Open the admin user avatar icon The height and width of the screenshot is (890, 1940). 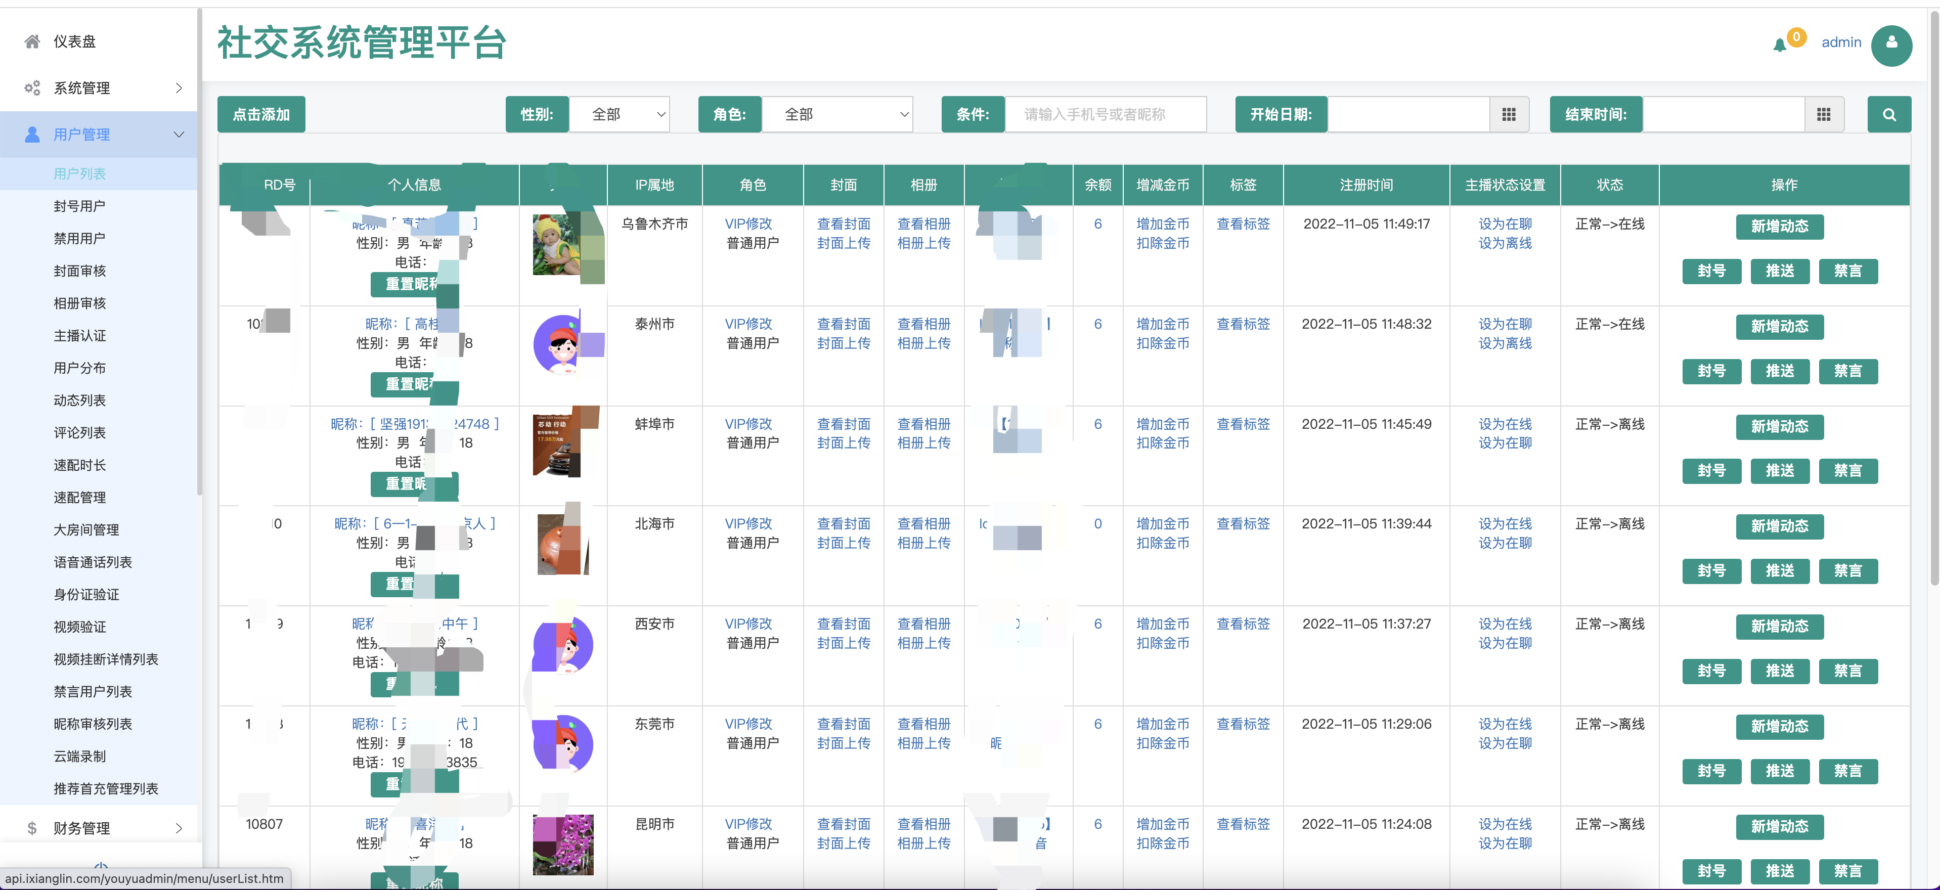[1891, 45]
